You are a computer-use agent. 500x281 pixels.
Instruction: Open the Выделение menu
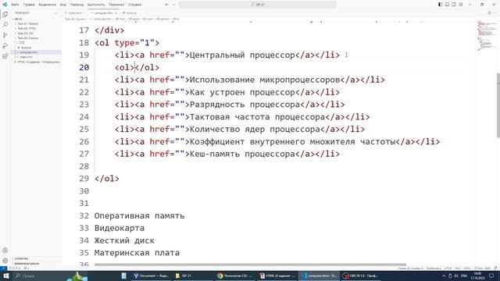(x=47, y=5)
